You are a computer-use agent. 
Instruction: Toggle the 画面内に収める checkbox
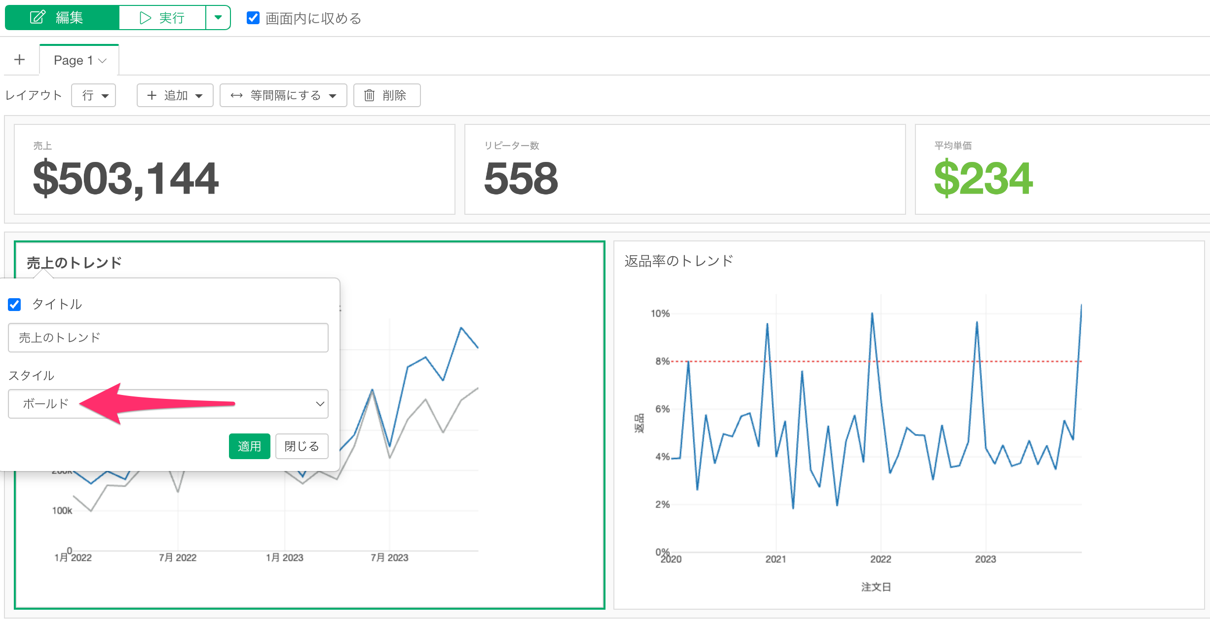coord(253,18)
